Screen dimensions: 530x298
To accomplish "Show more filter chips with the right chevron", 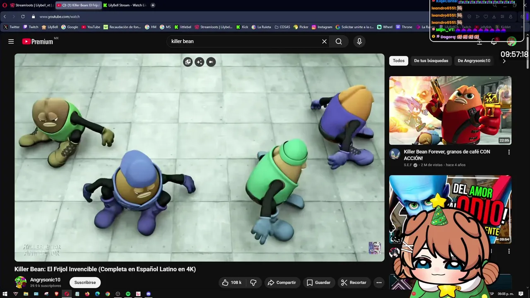I will 504,61.
